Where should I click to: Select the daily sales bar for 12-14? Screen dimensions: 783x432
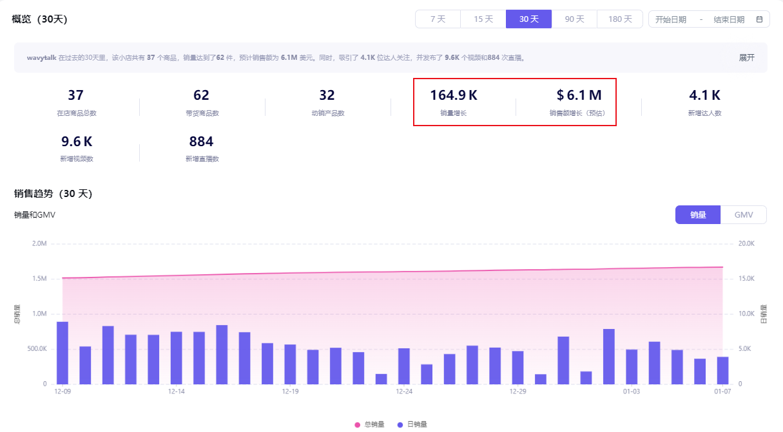(x=177, y=358)
